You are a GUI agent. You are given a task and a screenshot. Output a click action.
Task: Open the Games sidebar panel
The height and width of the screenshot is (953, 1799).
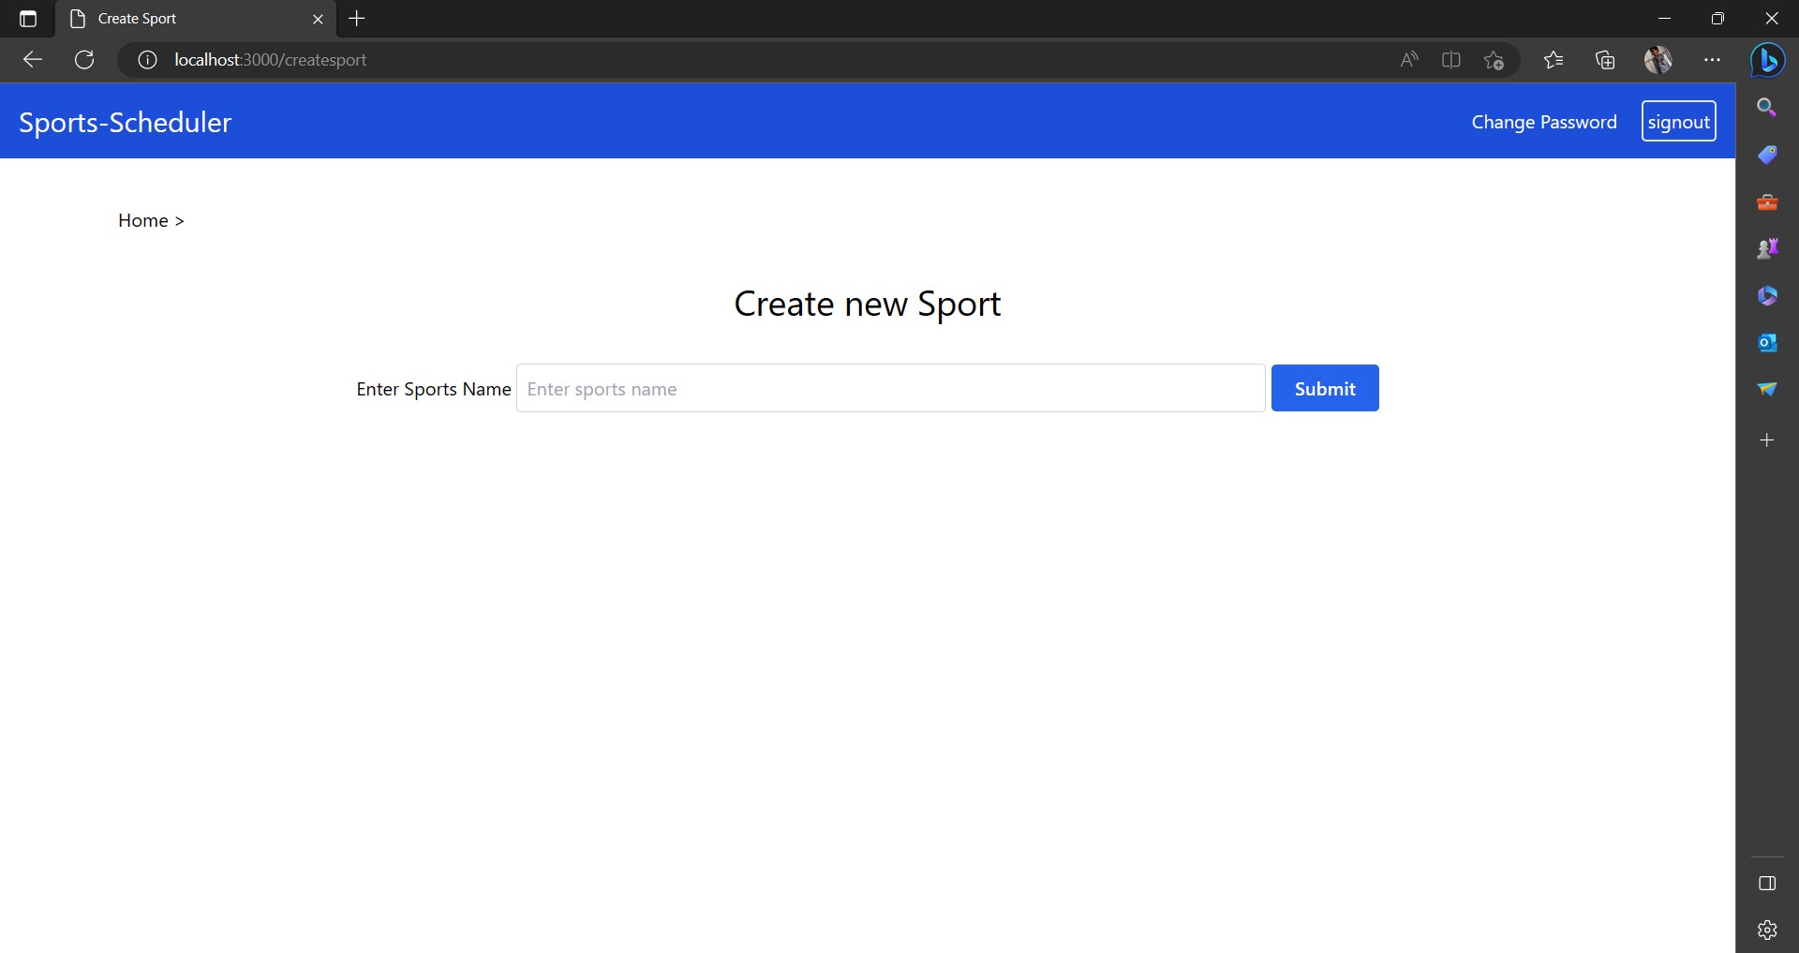click(x=1767, y=248)
